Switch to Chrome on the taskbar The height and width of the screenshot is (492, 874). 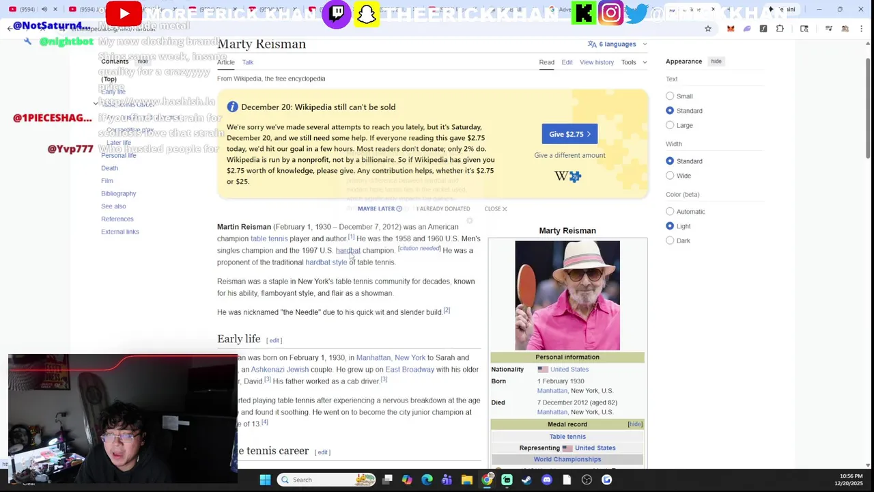pyautogui.click(x=487, y=480)
